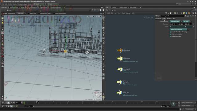This screenshot has width=197, height=111.
Task: Open the network editor Add menu
Action: [108, 13]
